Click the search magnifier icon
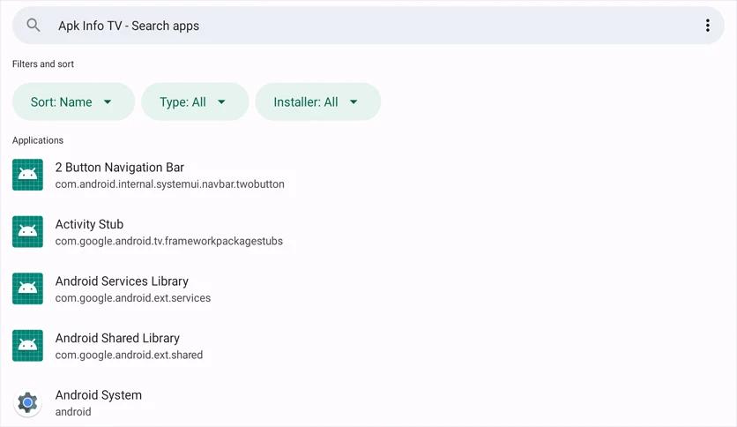The height and width of the screenshot is (427, 737). (x=33, y=26)
